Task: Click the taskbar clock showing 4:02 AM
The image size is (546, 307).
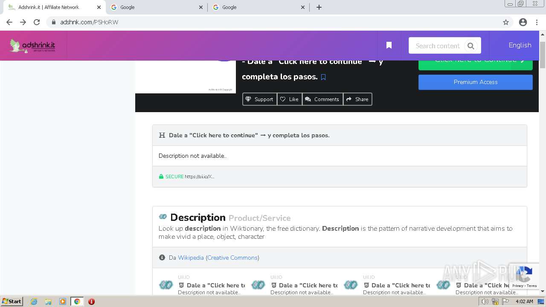Action: coord(524,301)
